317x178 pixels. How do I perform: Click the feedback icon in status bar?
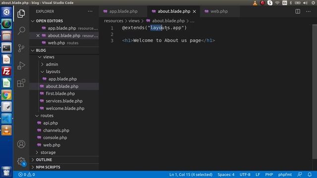[300, 175]
